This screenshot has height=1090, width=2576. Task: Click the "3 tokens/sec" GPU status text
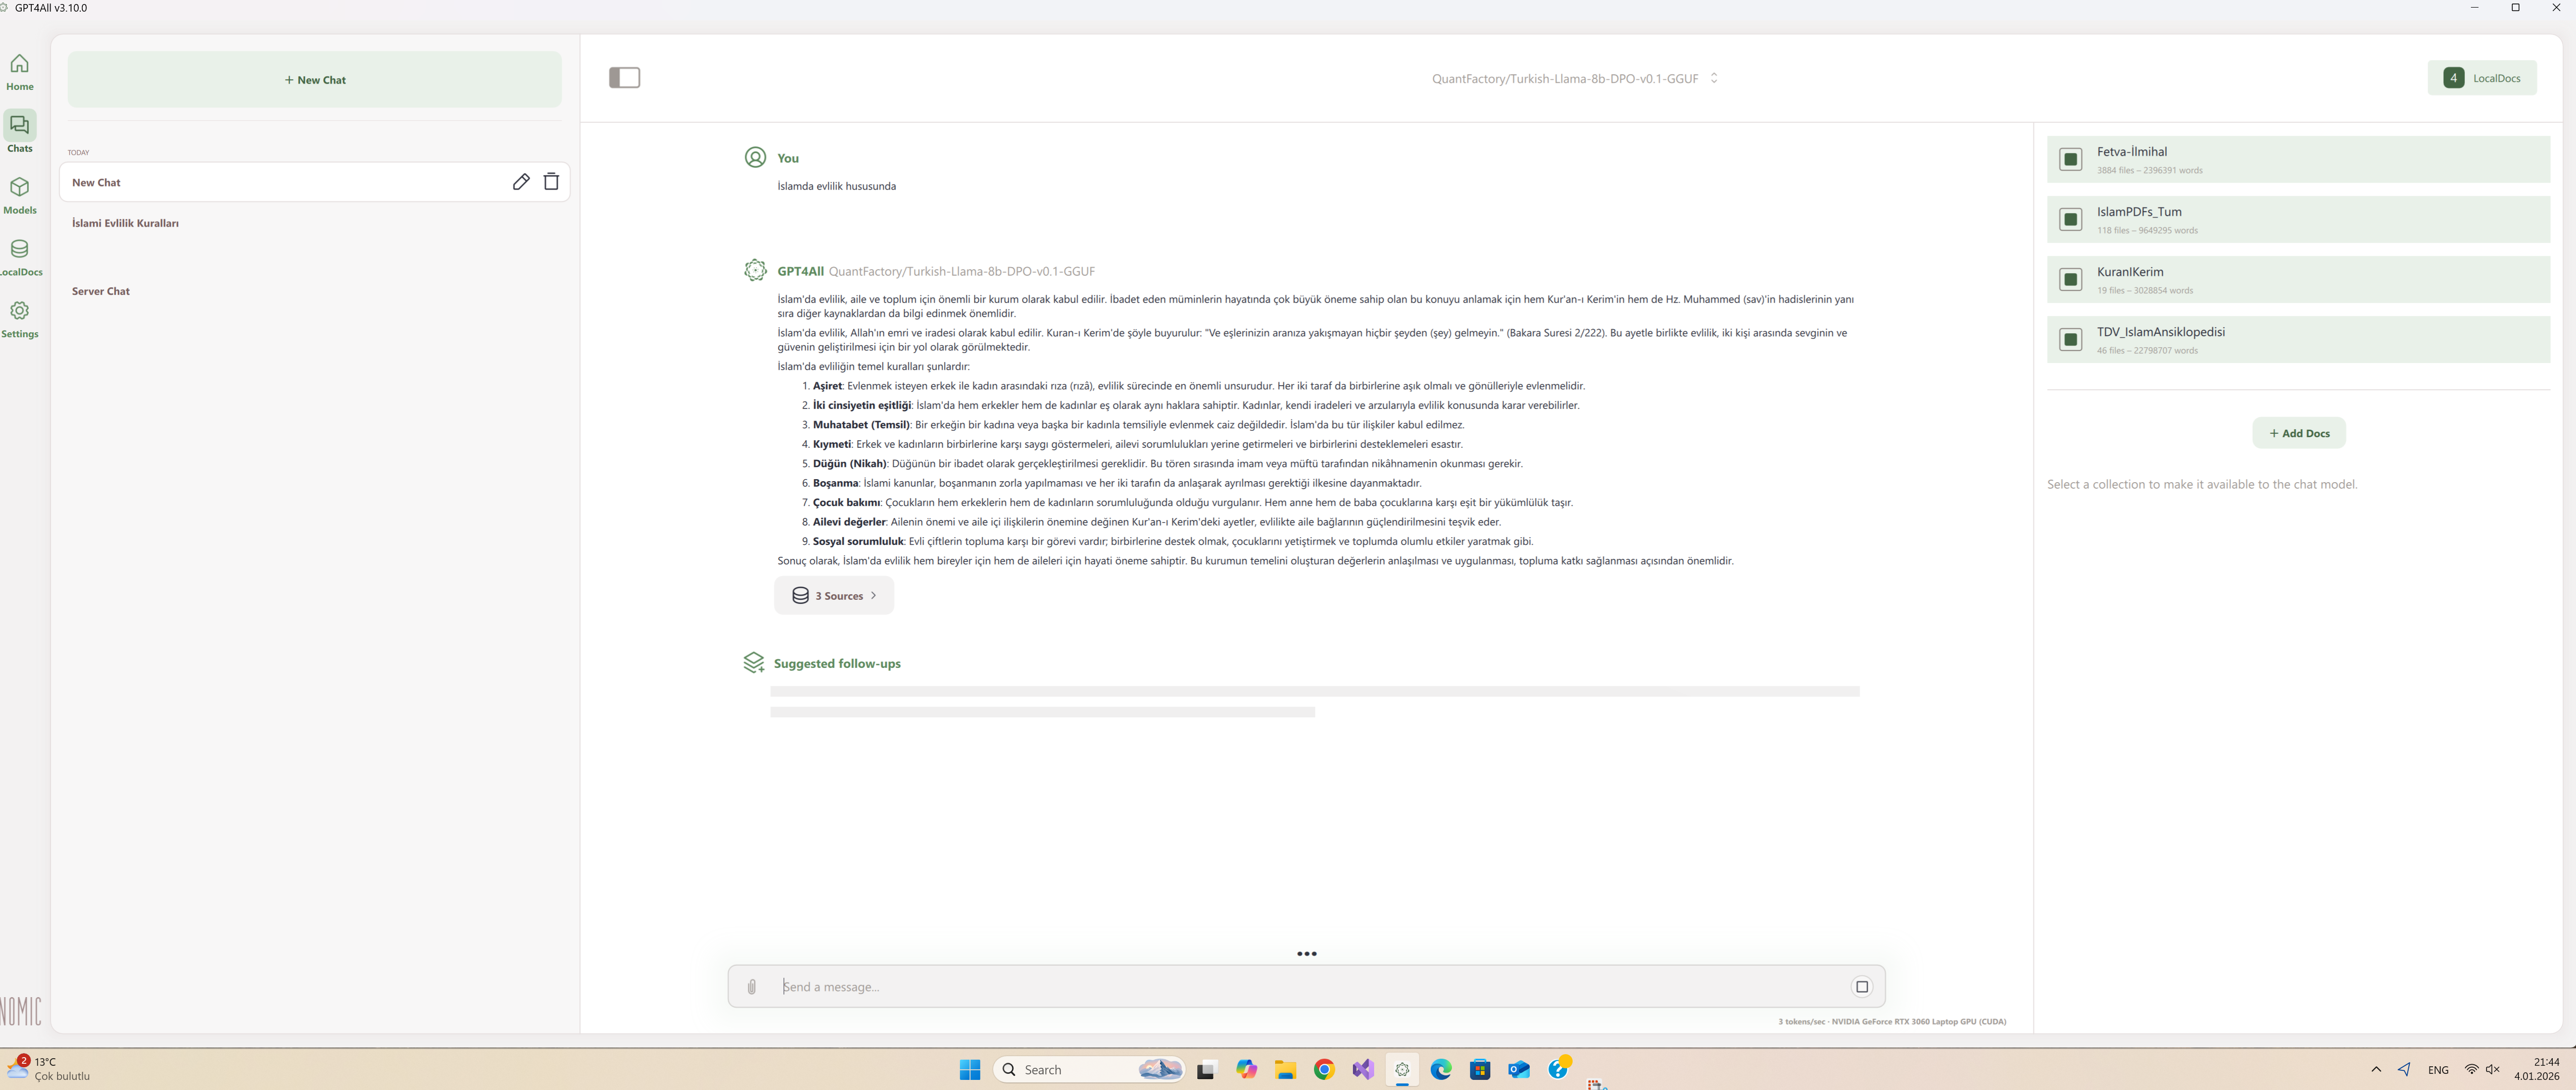pos(1891,1022)
